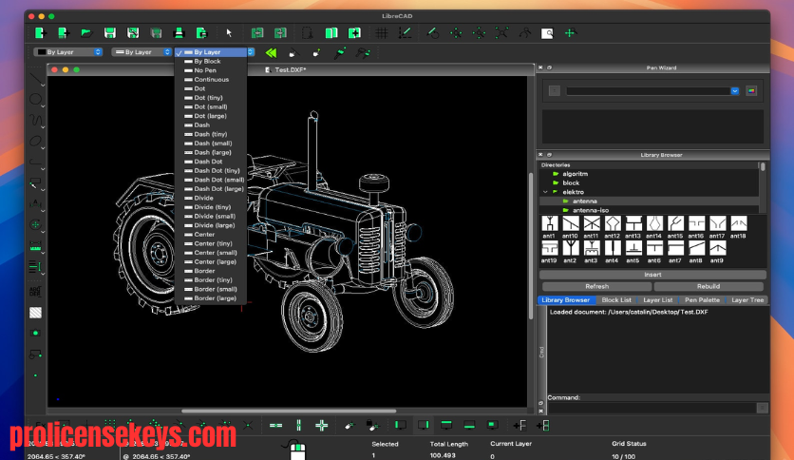Viewport: 794px width, 460px height.
Task: Open the Ellipse tools in left toolbar
Action: (35, 141)
